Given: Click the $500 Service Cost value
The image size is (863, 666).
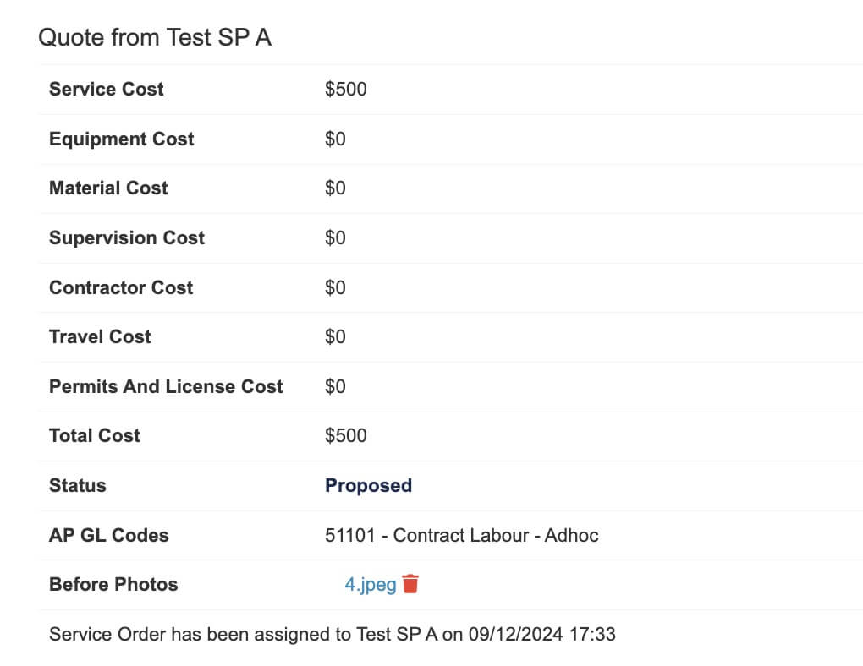Looking at the screenshot, I should pos(346,89).
